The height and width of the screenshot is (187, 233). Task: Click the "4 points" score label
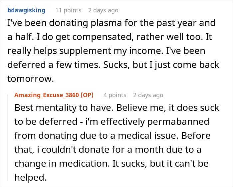coord(115,95)
